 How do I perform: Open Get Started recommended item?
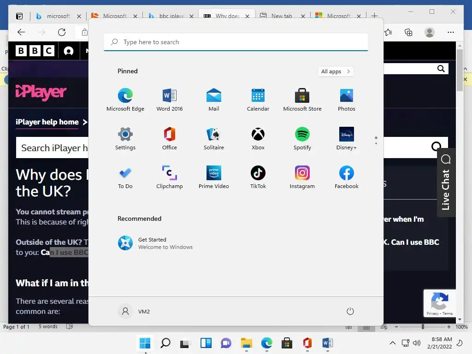155,243
